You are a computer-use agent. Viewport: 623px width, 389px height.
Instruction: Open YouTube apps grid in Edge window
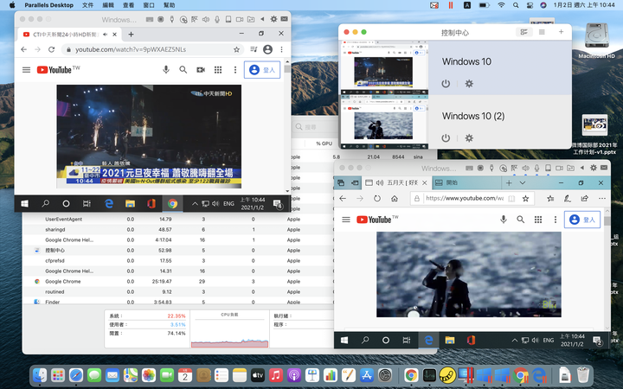[x=538, y=220]
